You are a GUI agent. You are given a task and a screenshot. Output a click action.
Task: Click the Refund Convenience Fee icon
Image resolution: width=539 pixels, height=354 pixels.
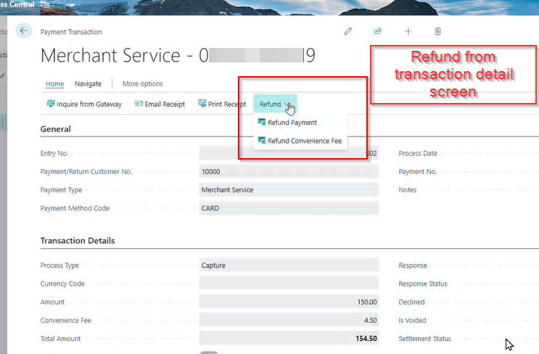(x=262, y=140)
